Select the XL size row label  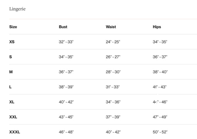coord(12,102)
